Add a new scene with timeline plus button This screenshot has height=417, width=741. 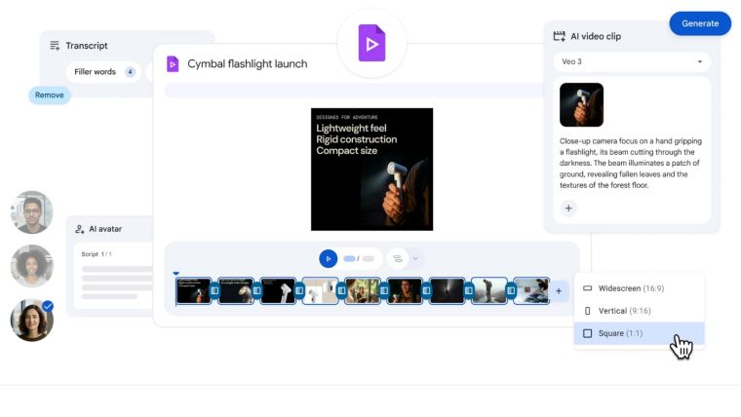tap(559, 290)
